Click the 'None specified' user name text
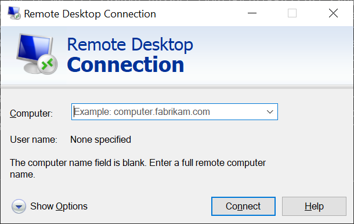The width and height of the screenshot is (354, 224). 101,139
